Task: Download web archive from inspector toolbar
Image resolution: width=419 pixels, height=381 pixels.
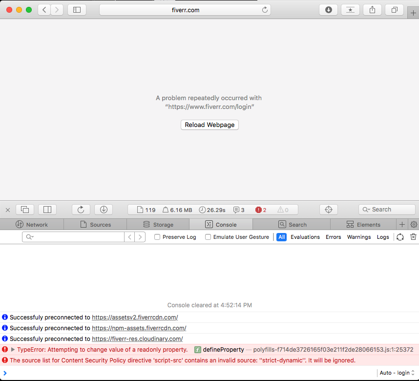Action: (x=104, y=210)
